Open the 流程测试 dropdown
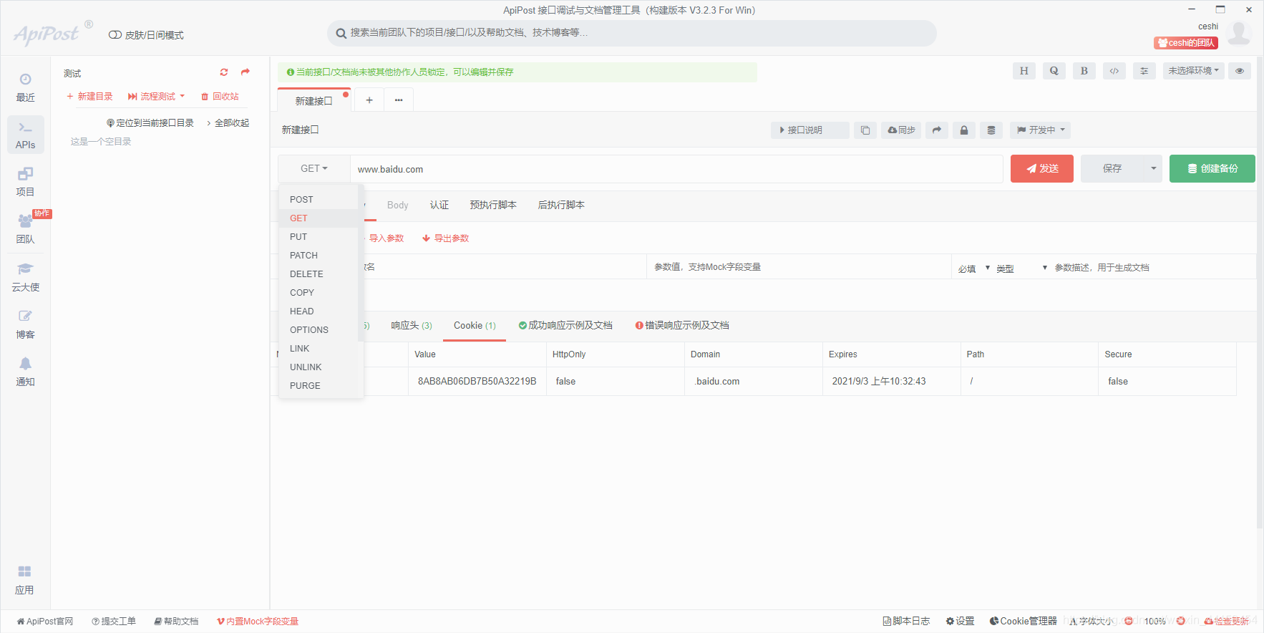 [x=156, y=97]
